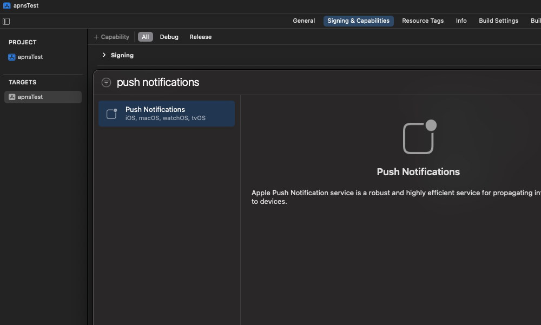
Task: Open the General tab
Action: 304,21
